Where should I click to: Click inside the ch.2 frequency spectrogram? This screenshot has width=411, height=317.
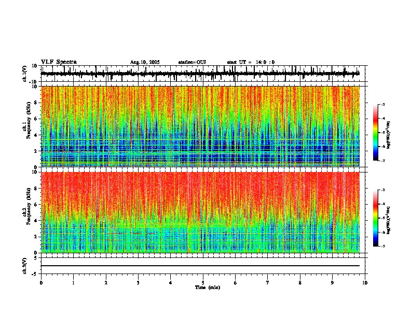coord(200,212)
